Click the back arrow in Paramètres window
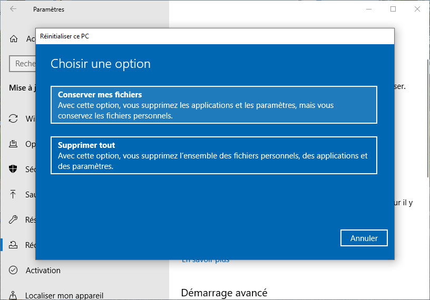Image resolution: width=430 pixels, height=300 pixels. [13, 9]
